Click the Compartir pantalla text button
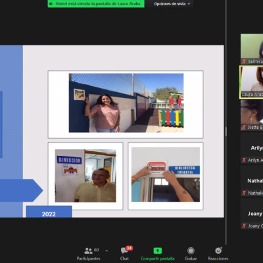The height and width of the screenshot is (263, 263). [158, 258]
